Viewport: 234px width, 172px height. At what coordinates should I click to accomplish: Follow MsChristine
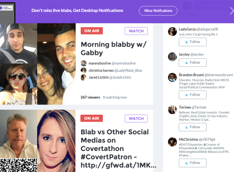pyautogui.click(x=193, y=163)
